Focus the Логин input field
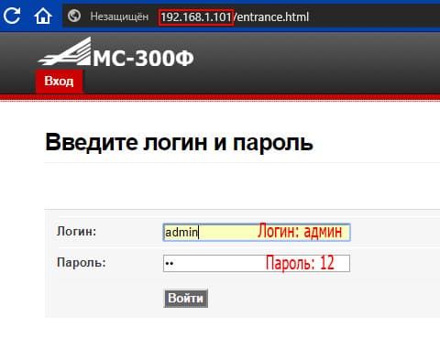Image resolution: width=440 pixels, height=339 pixels. click(x=257, y=233)
